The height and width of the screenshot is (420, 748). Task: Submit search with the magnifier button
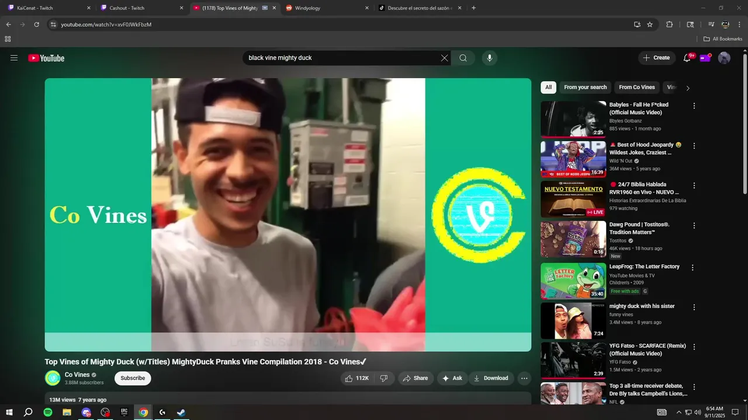pos(463,58)
